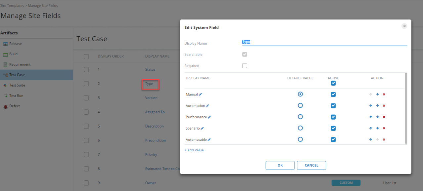Set Automation as the default value

tap(300, 106)
